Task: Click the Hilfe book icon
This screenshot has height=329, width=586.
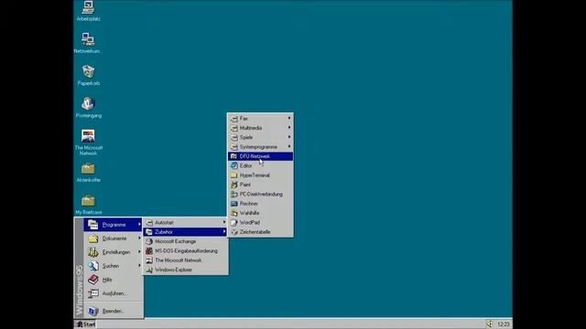Action: point(93,280)
